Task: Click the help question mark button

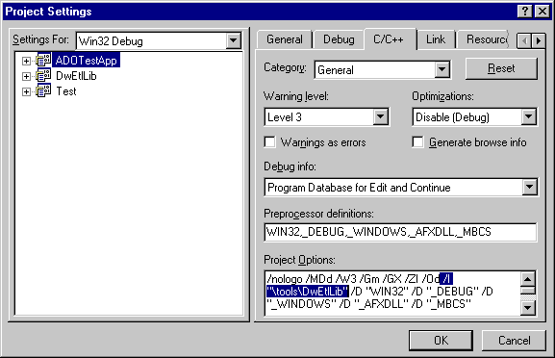Action: pyautogui.click(x=525, y=12)
